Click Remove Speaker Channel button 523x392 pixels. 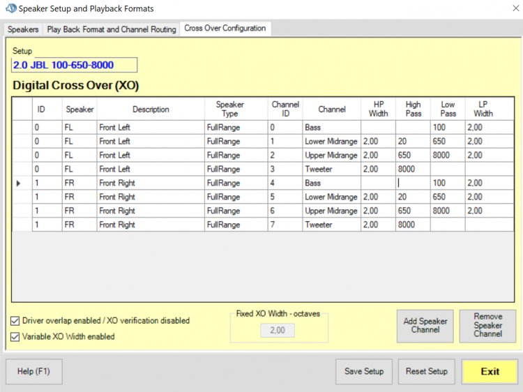pos(487,326)
